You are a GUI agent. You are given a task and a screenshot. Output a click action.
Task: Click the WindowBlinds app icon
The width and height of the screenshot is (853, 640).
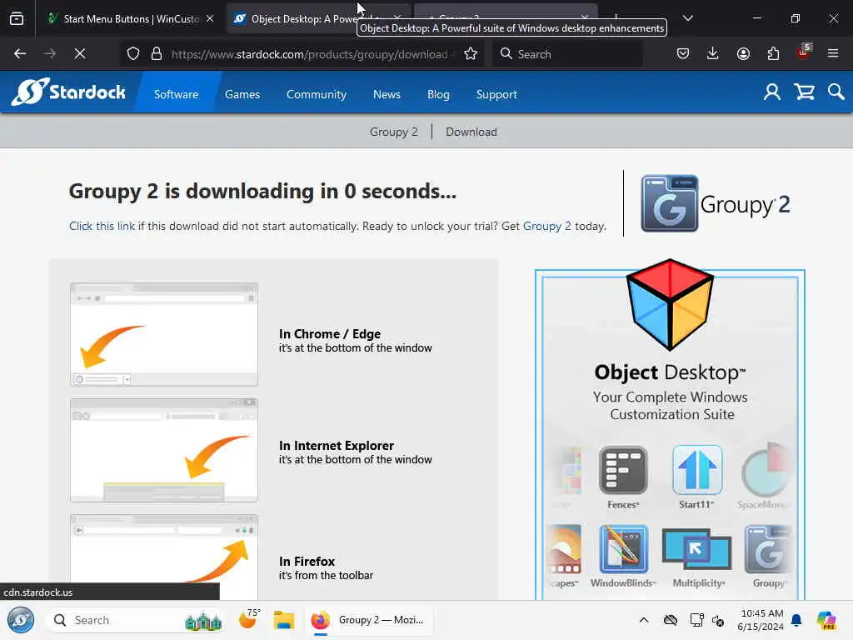pos(623,549)
